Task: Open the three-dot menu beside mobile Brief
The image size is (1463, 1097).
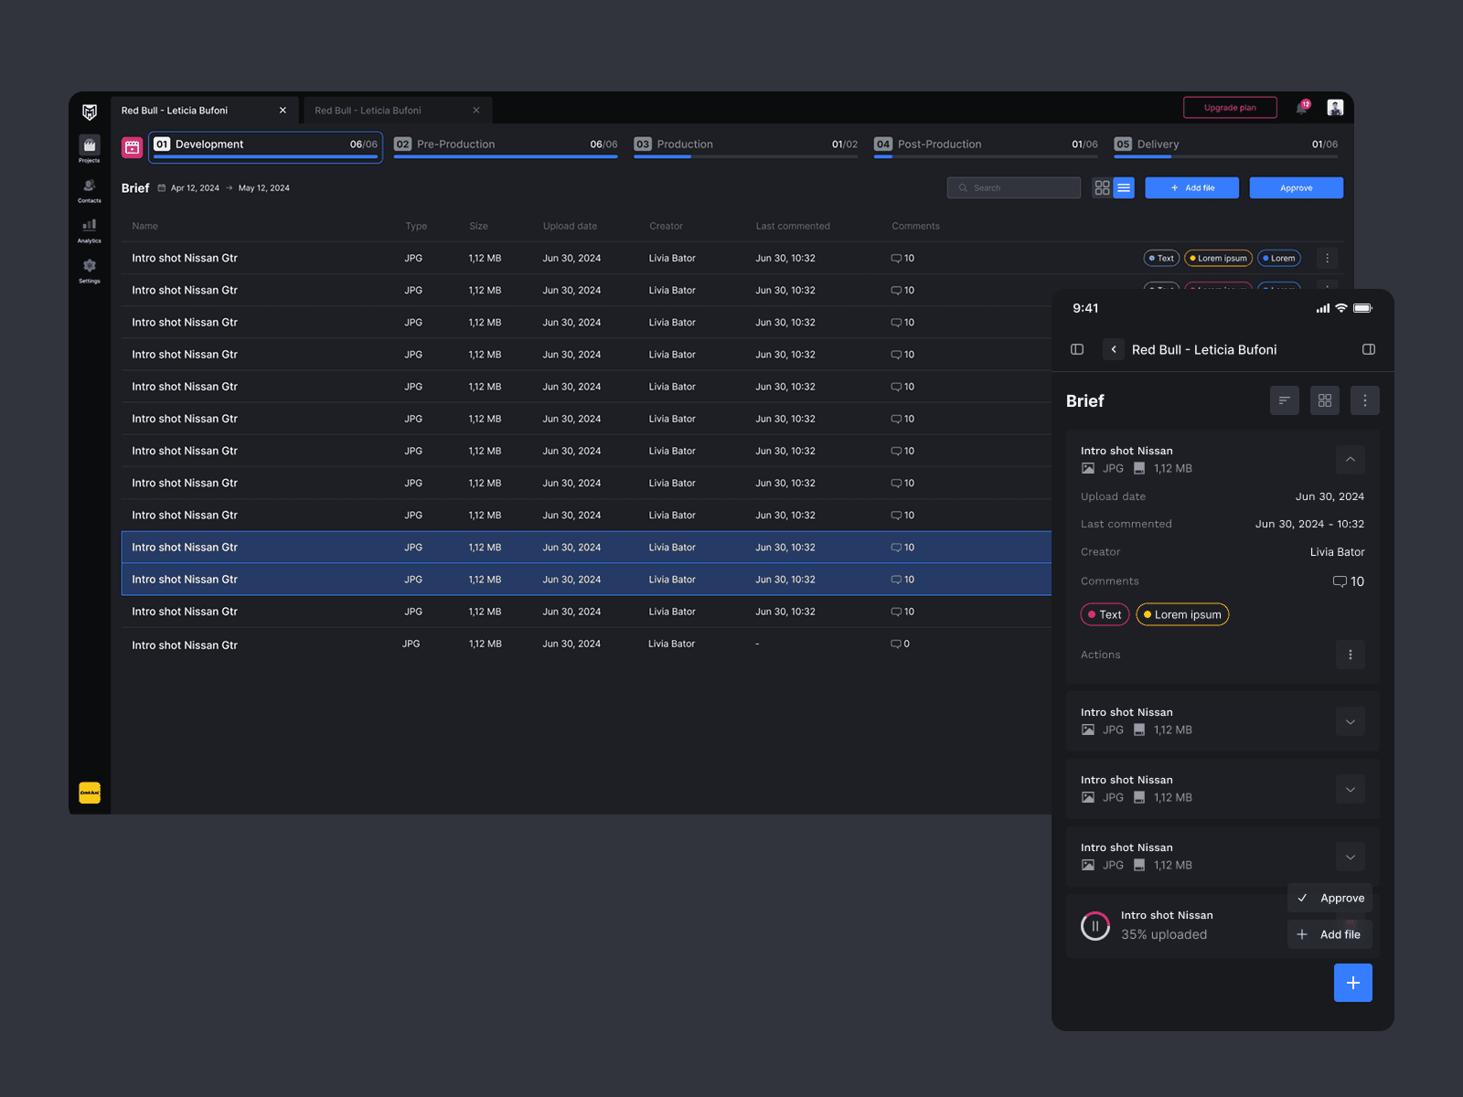Action: click(x=1365, y=400)
